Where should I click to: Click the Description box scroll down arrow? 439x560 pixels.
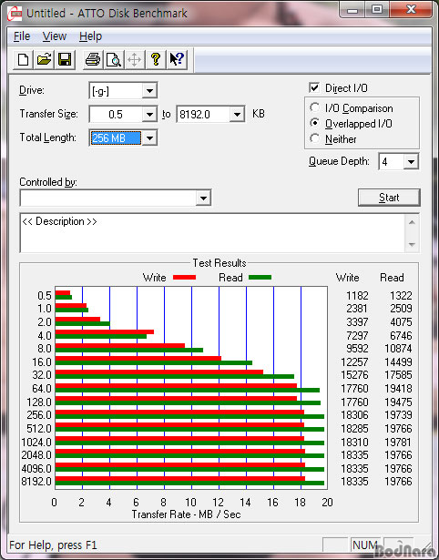412,245
